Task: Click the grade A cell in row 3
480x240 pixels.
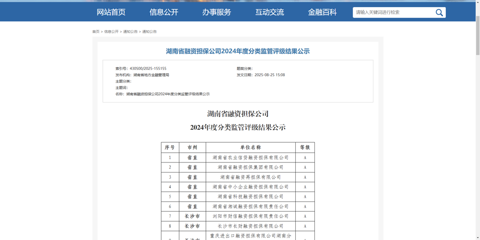Action: tap(305, 177)
